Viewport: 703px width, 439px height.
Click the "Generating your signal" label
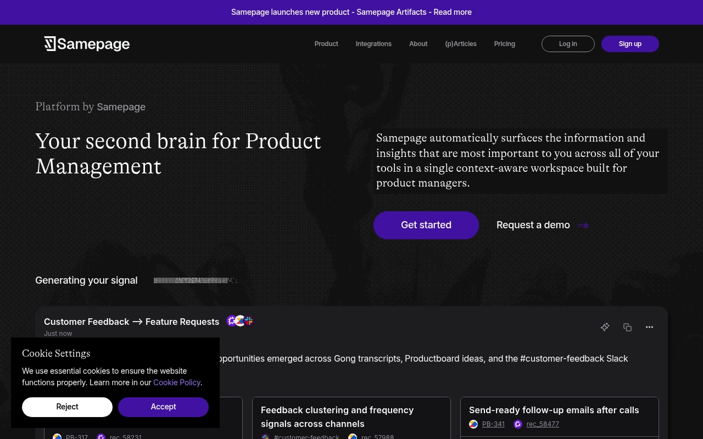pyautogui.click(x=86, y=280)
